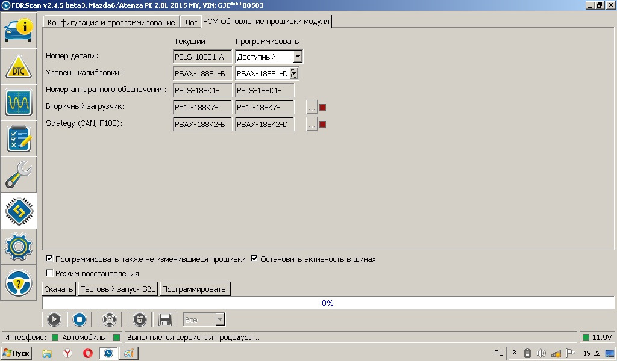
Task: Click 'Выполняется сервисная процедура...' status text
Action: [x=193, y=337]
